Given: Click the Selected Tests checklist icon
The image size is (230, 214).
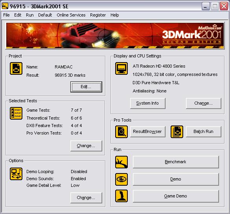Looking at the screenshot, I should (x=16, y=113).
